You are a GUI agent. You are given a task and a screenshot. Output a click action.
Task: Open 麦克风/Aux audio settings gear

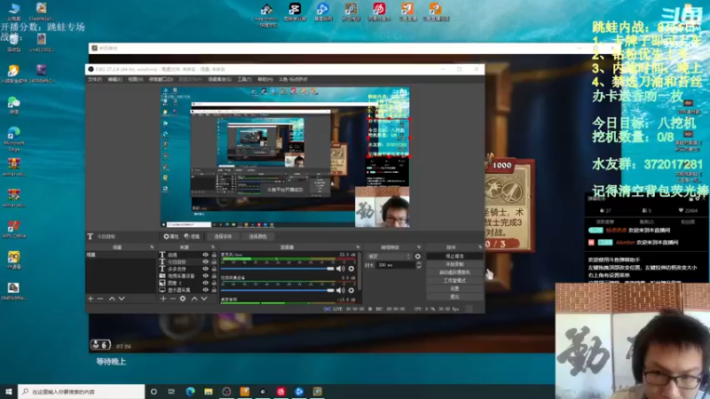351,269
